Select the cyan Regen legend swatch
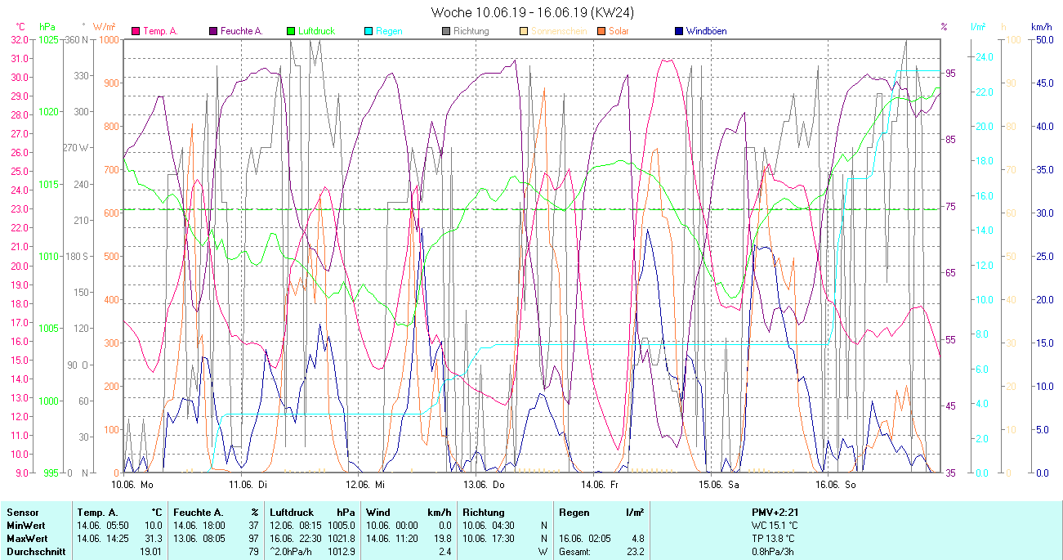This screenshot has height=560, width=1063. [x=369, y=31]
